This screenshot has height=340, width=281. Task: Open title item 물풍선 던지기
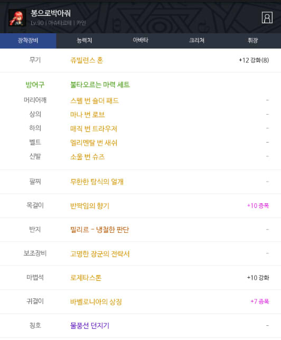pos(90,325)
